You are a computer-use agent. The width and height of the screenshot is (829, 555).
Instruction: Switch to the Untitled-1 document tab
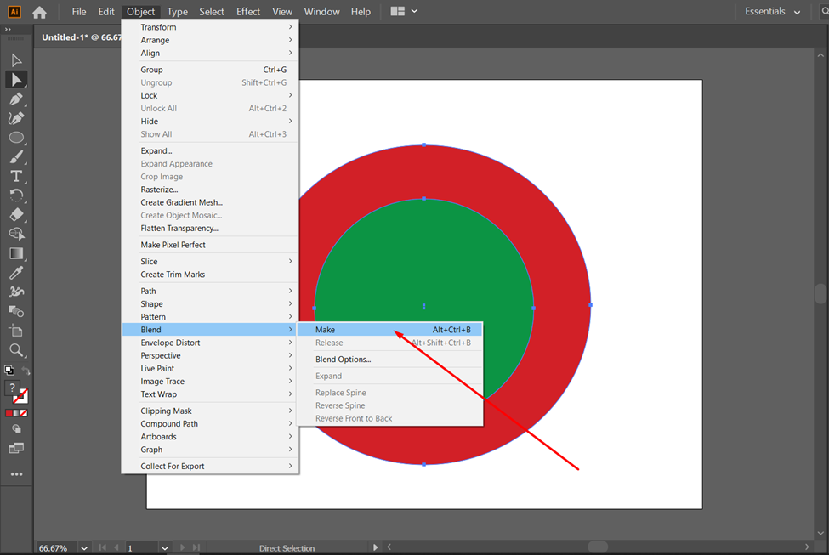[81, 37]
